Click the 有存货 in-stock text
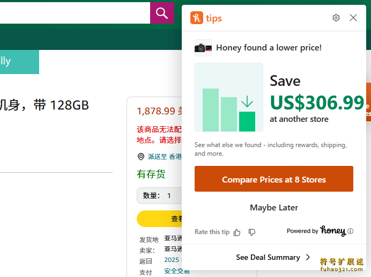This screenshot has height=277, width=371. pos(151,174)
